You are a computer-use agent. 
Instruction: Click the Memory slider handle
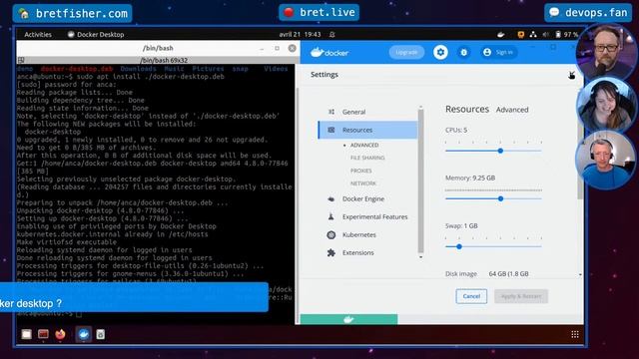click(x=500, y=198)
